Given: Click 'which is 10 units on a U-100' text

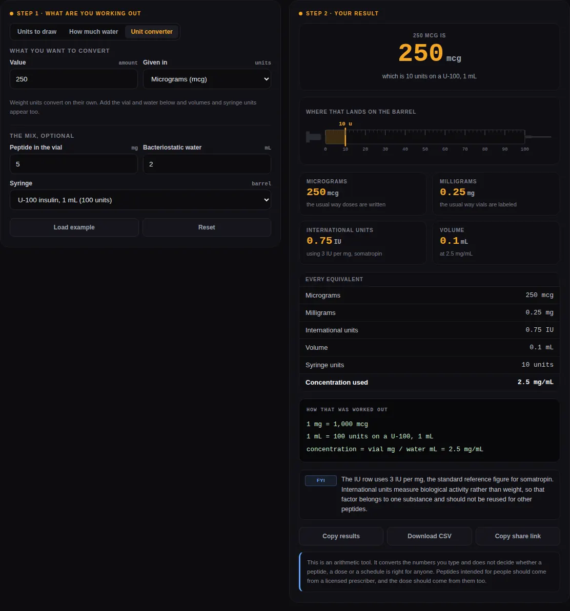Looking at the screenshot, I should (x=429, y=76).
